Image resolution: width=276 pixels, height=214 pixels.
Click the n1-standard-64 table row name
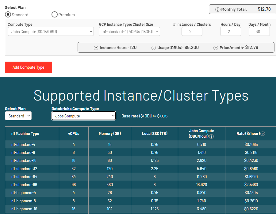(24, 177)
